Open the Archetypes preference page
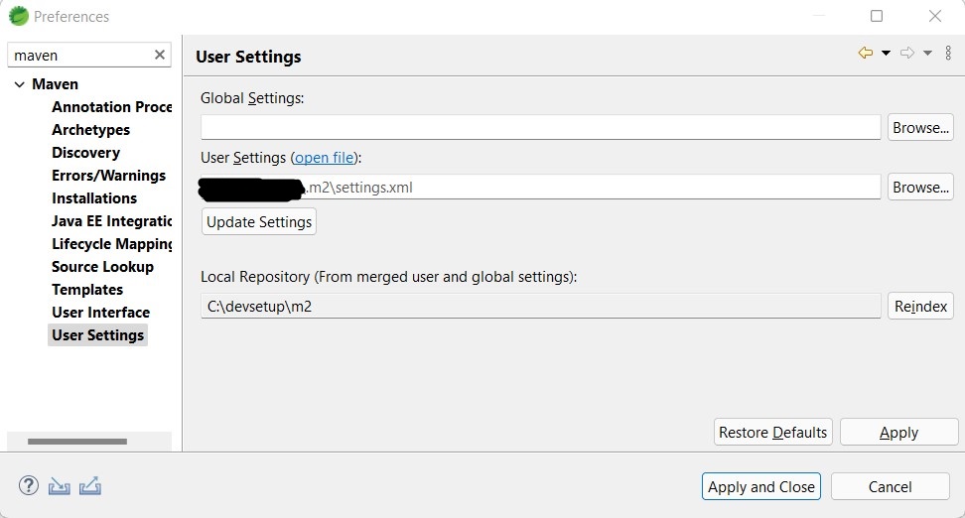This screenshot has height=518, width=965. [90, 130]
